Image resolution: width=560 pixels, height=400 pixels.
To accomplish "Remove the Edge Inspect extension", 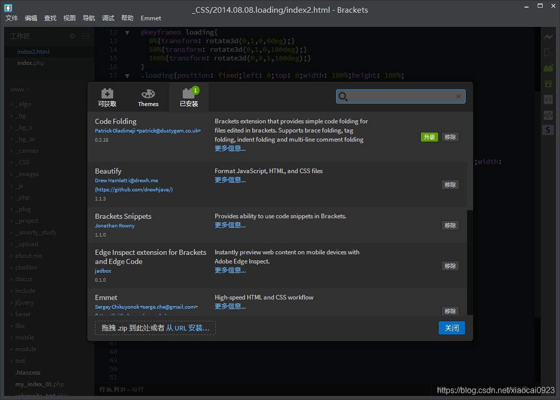I will (450, 266).
